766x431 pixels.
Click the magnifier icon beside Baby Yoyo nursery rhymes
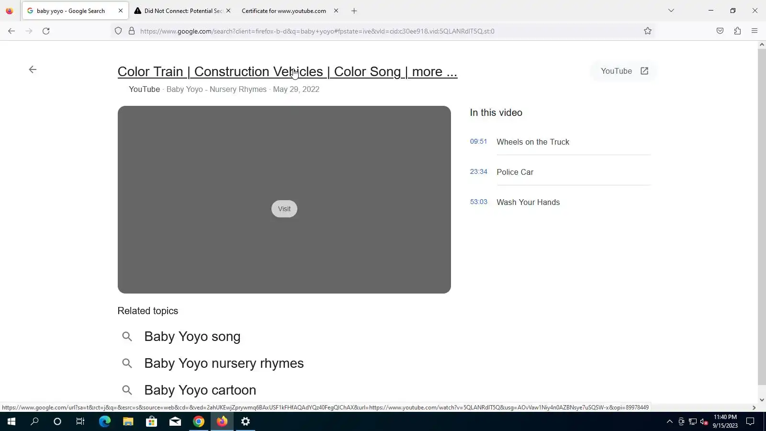click(x=127, y=363)
